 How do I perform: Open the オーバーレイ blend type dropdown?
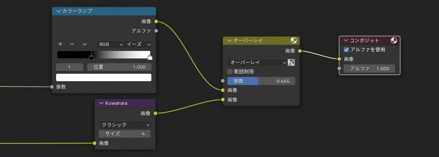257,63
